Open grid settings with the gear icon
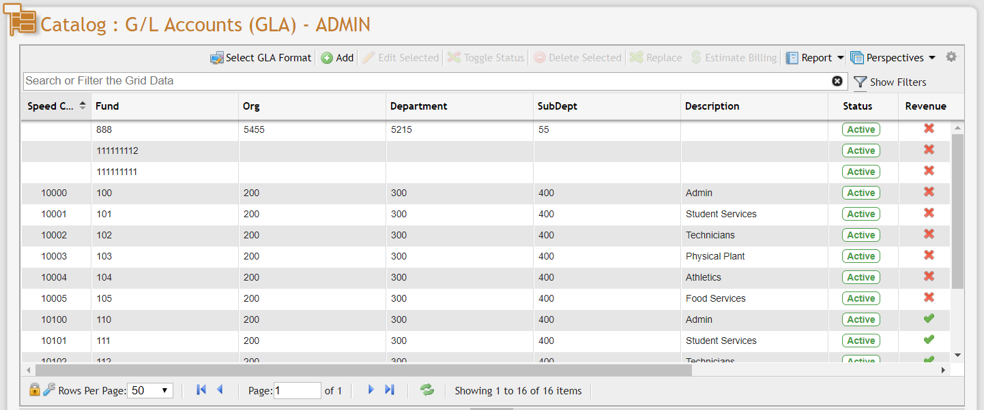Screen dimensions: 984x410 tap(951, 57)
